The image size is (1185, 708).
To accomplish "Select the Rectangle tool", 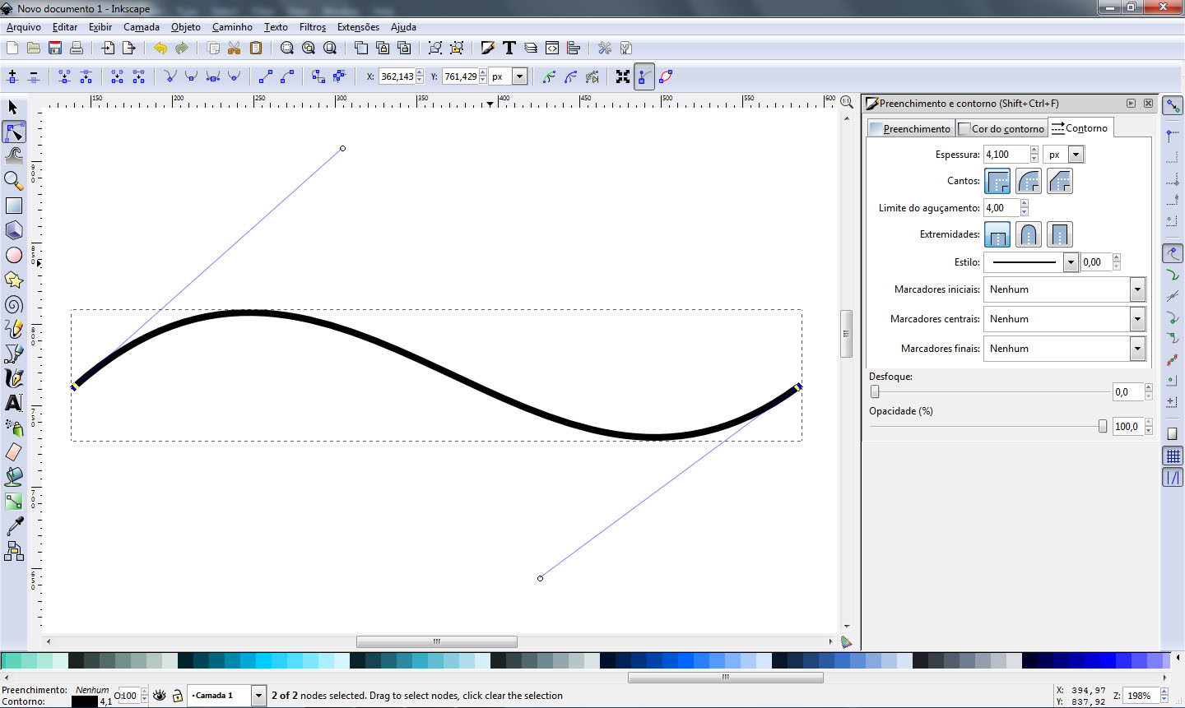I will pos(13,206).
